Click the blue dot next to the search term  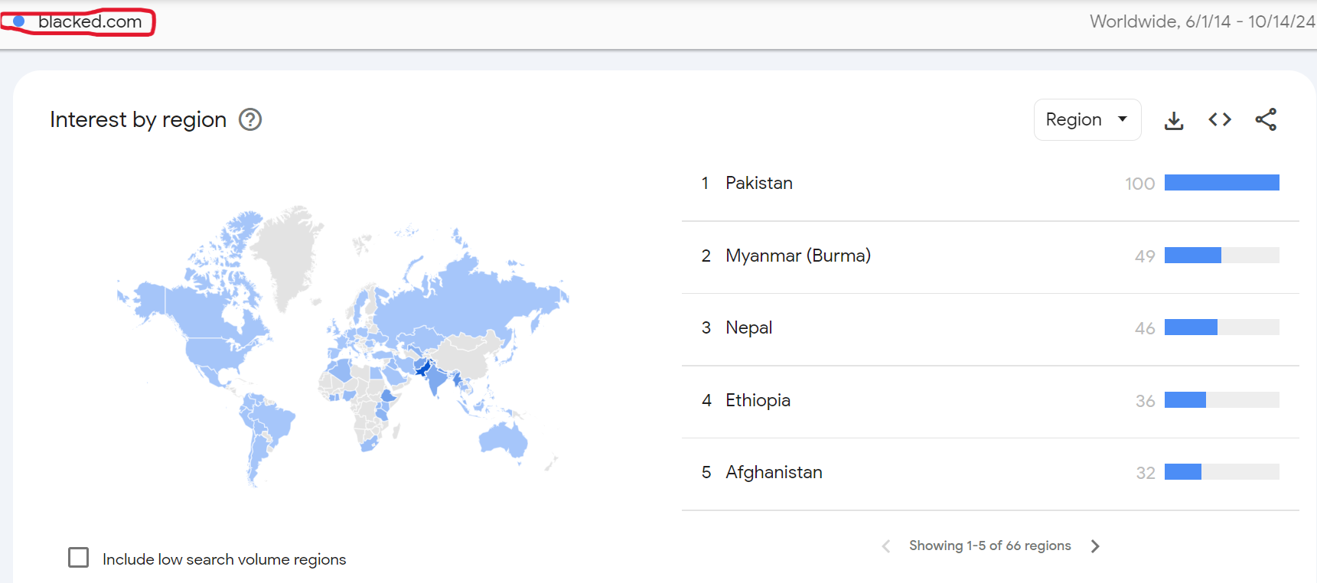pos(19,21)
